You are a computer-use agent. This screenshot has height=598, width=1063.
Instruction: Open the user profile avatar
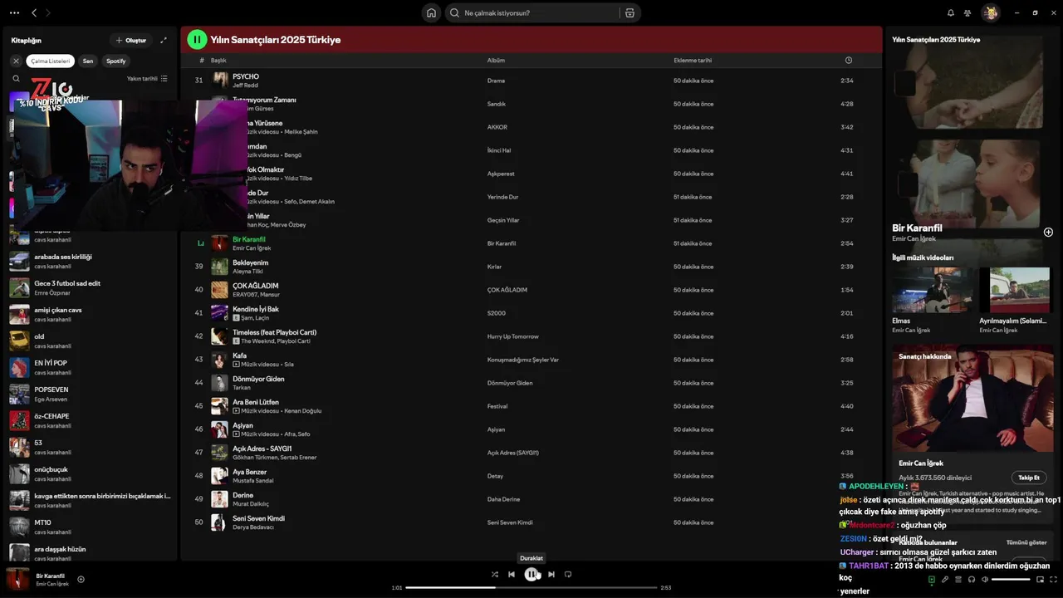990,12
